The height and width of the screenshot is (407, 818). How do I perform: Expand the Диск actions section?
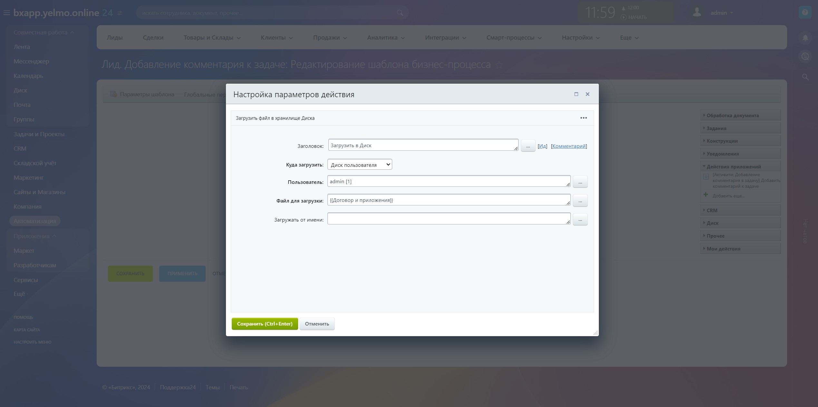pyautogui.click(x=712, y=223)
